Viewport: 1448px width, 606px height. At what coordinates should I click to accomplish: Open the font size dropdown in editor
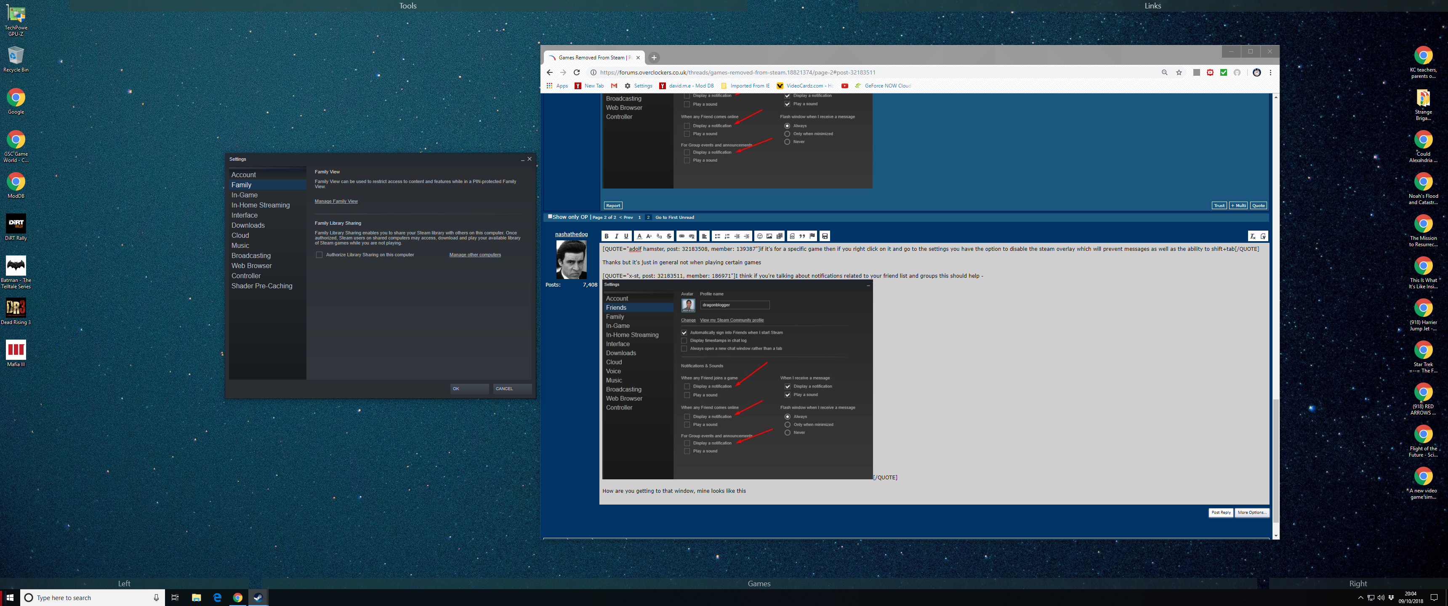[x=649, y=236]
